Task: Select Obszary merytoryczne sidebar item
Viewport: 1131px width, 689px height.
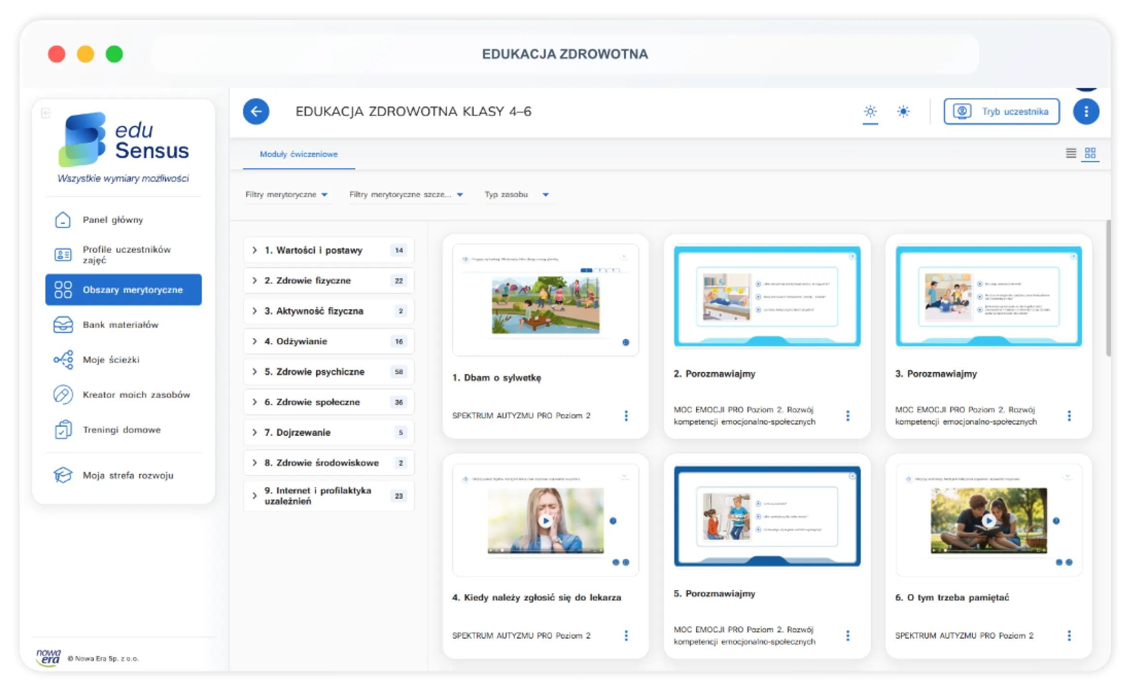Action: 123,290
